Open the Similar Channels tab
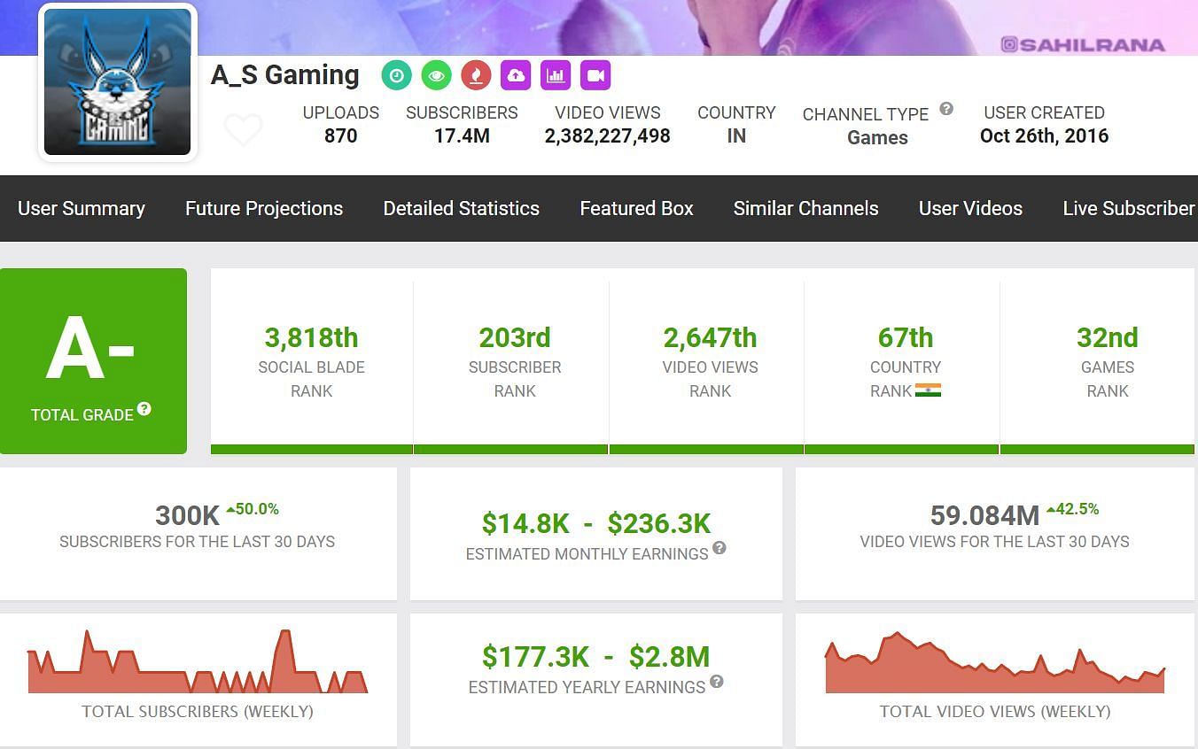 point(805,208)
